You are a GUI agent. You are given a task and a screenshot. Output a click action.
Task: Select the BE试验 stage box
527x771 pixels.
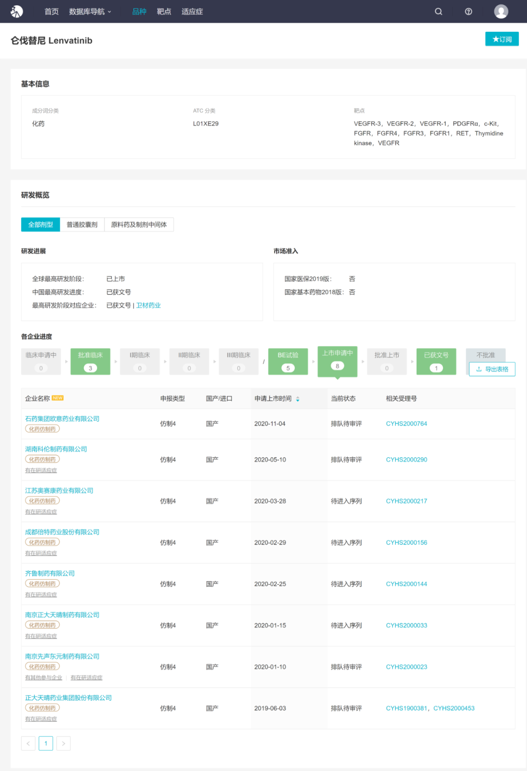point(288,361)
